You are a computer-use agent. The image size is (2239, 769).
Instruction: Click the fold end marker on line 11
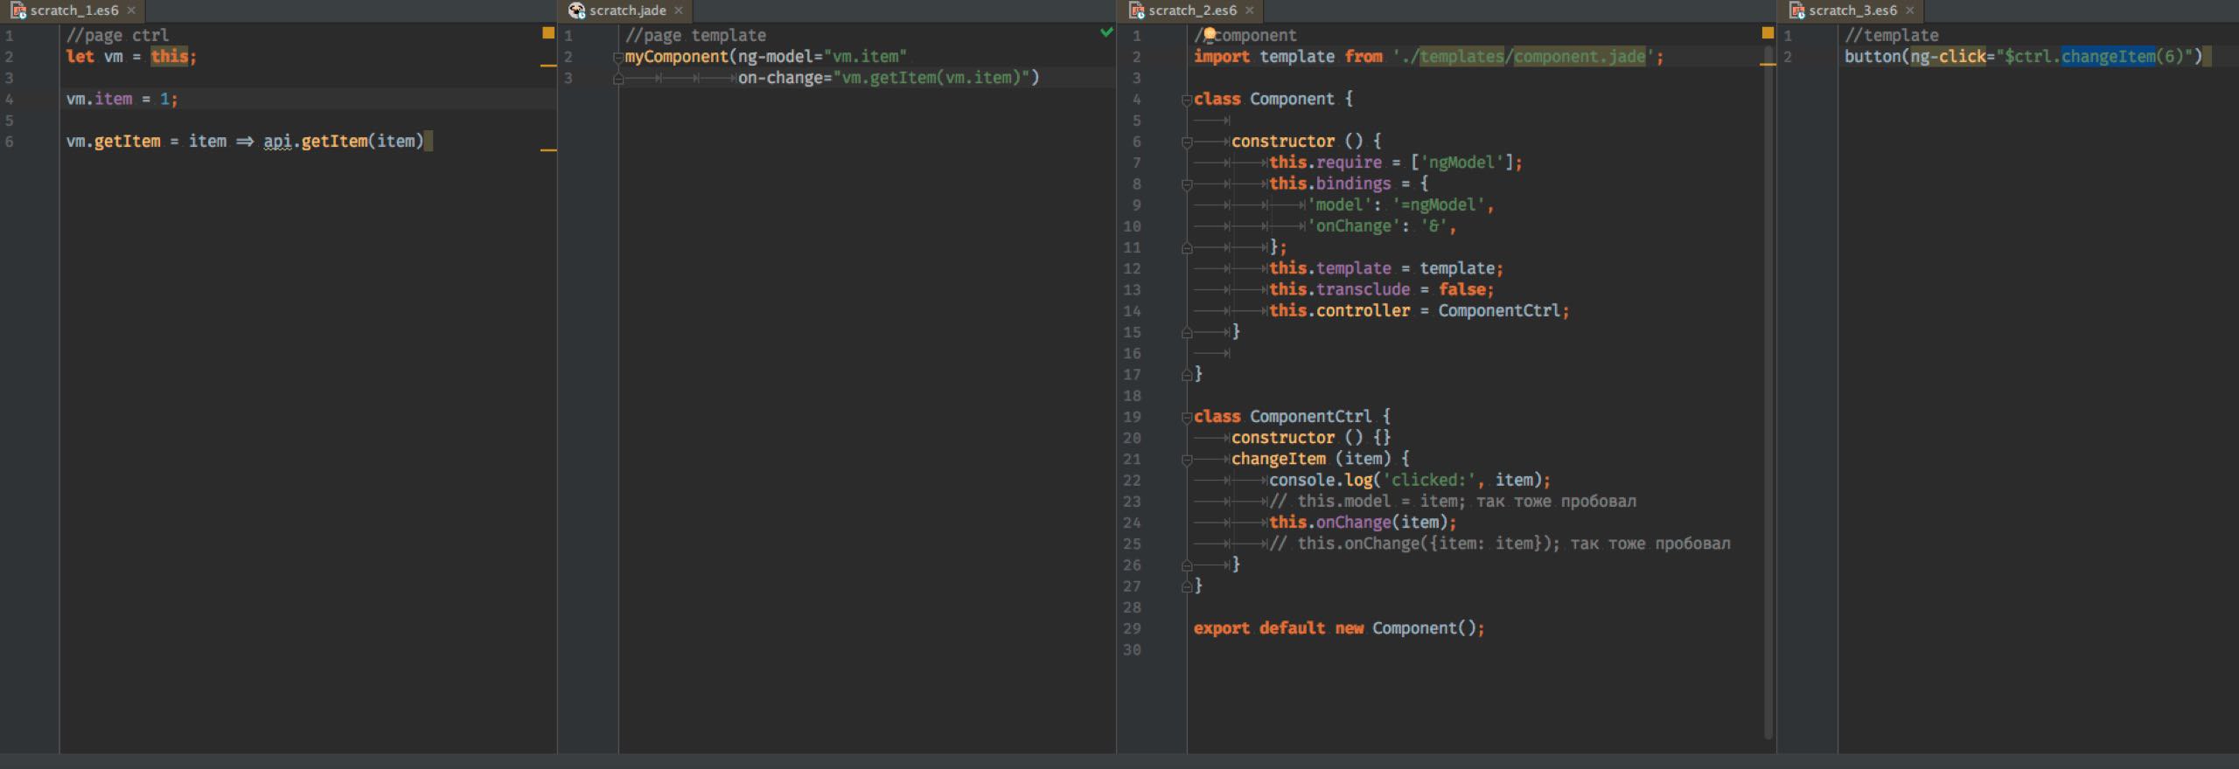coord(1187,248)
